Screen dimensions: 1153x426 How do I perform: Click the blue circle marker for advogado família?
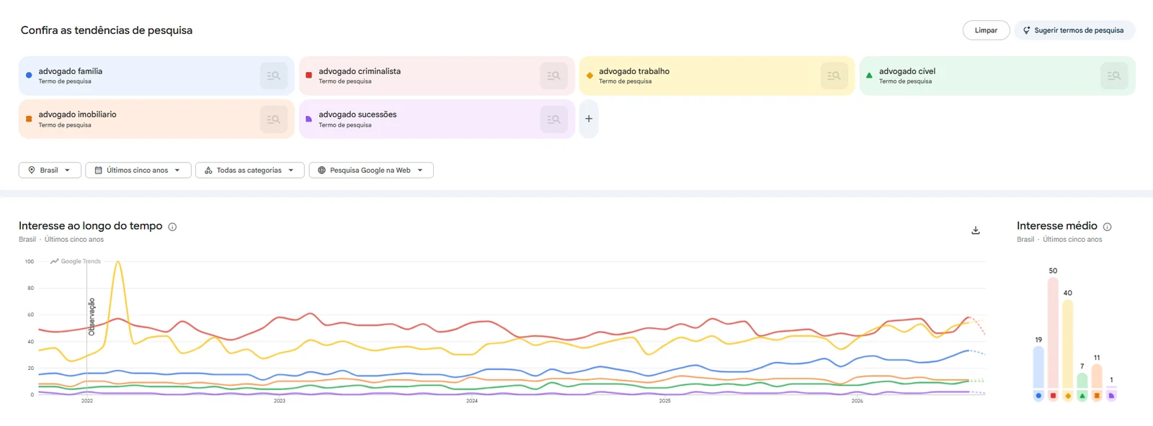click(x=29, y=75)
